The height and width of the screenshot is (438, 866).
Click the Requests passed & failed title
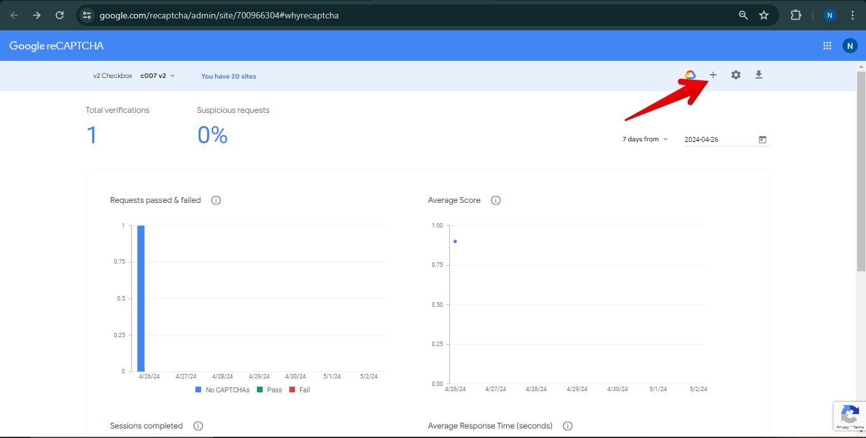pos(155,200)
